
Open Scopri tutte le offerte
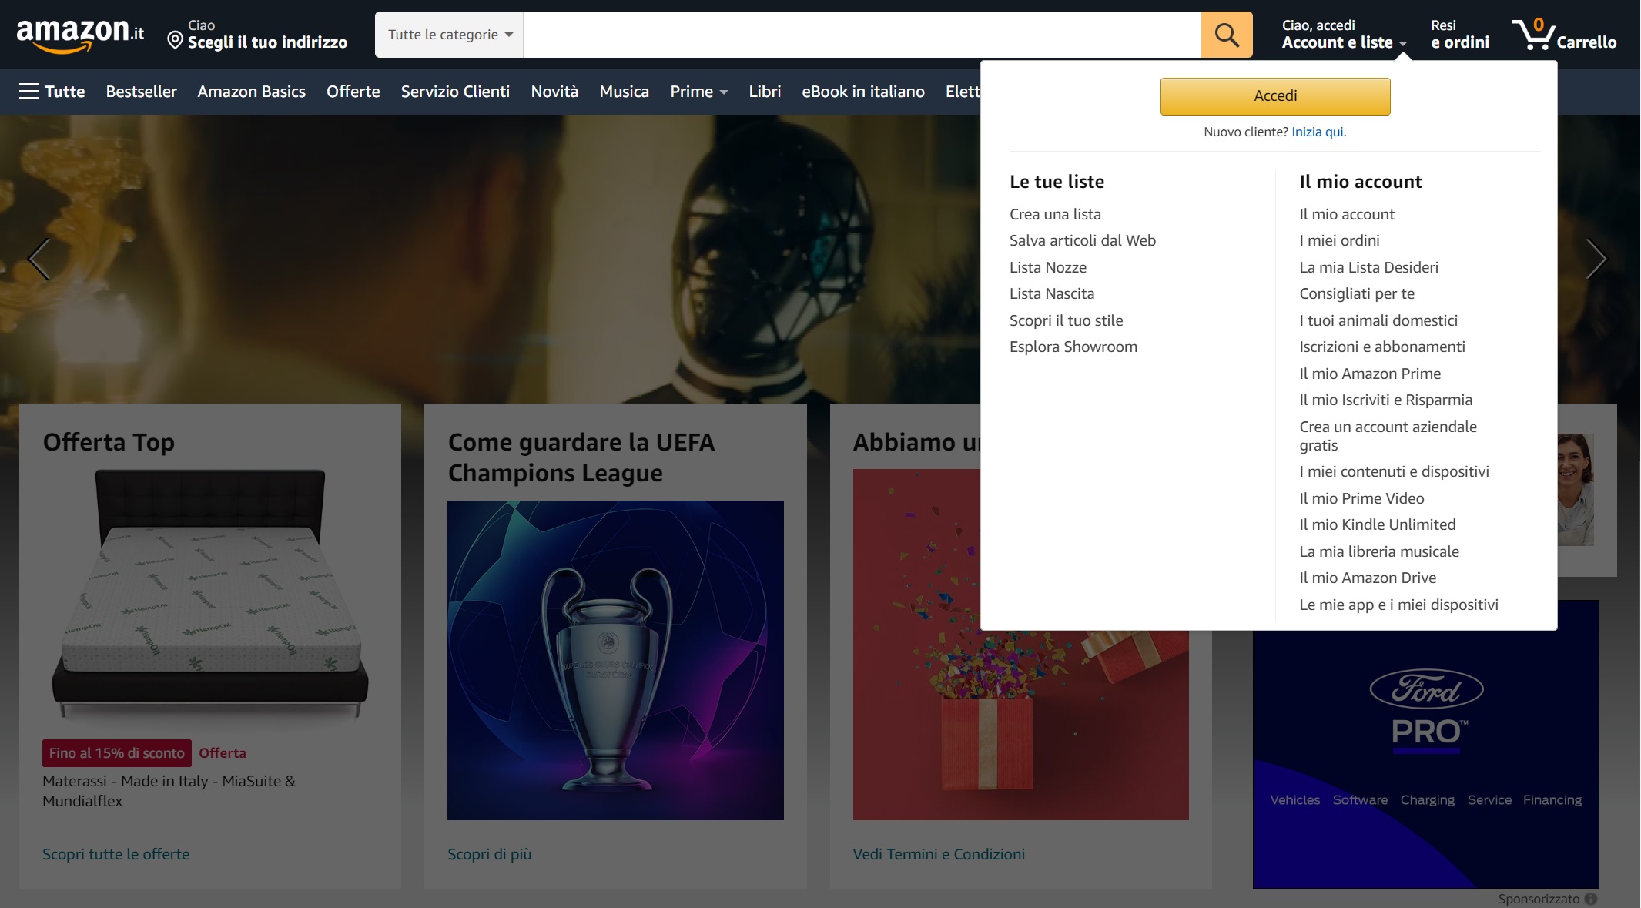(116, 853)
